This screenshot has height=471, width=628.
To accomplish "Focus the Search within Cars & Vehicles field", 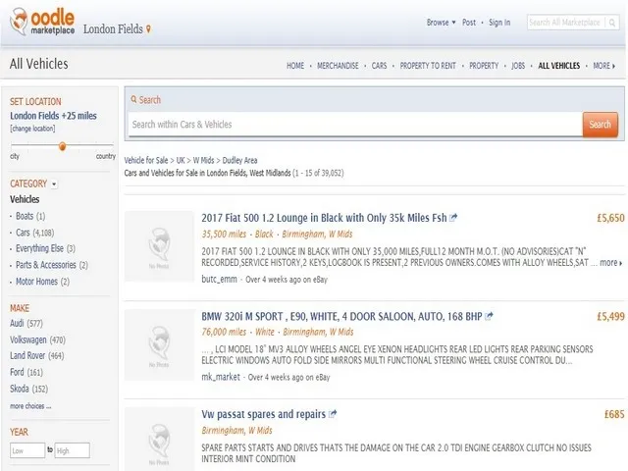I will (x=353, y=125).
